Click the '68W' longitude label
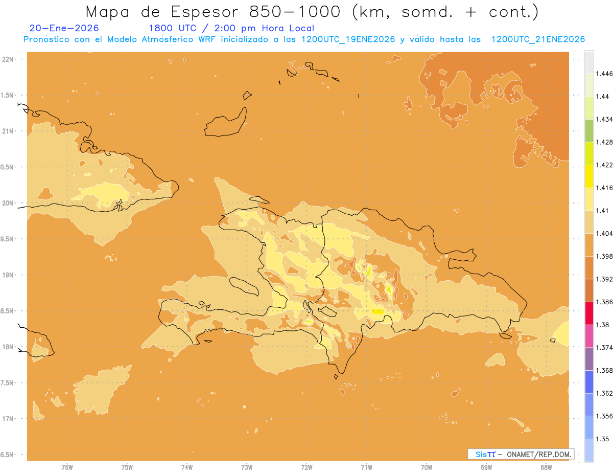 point(546,467)
